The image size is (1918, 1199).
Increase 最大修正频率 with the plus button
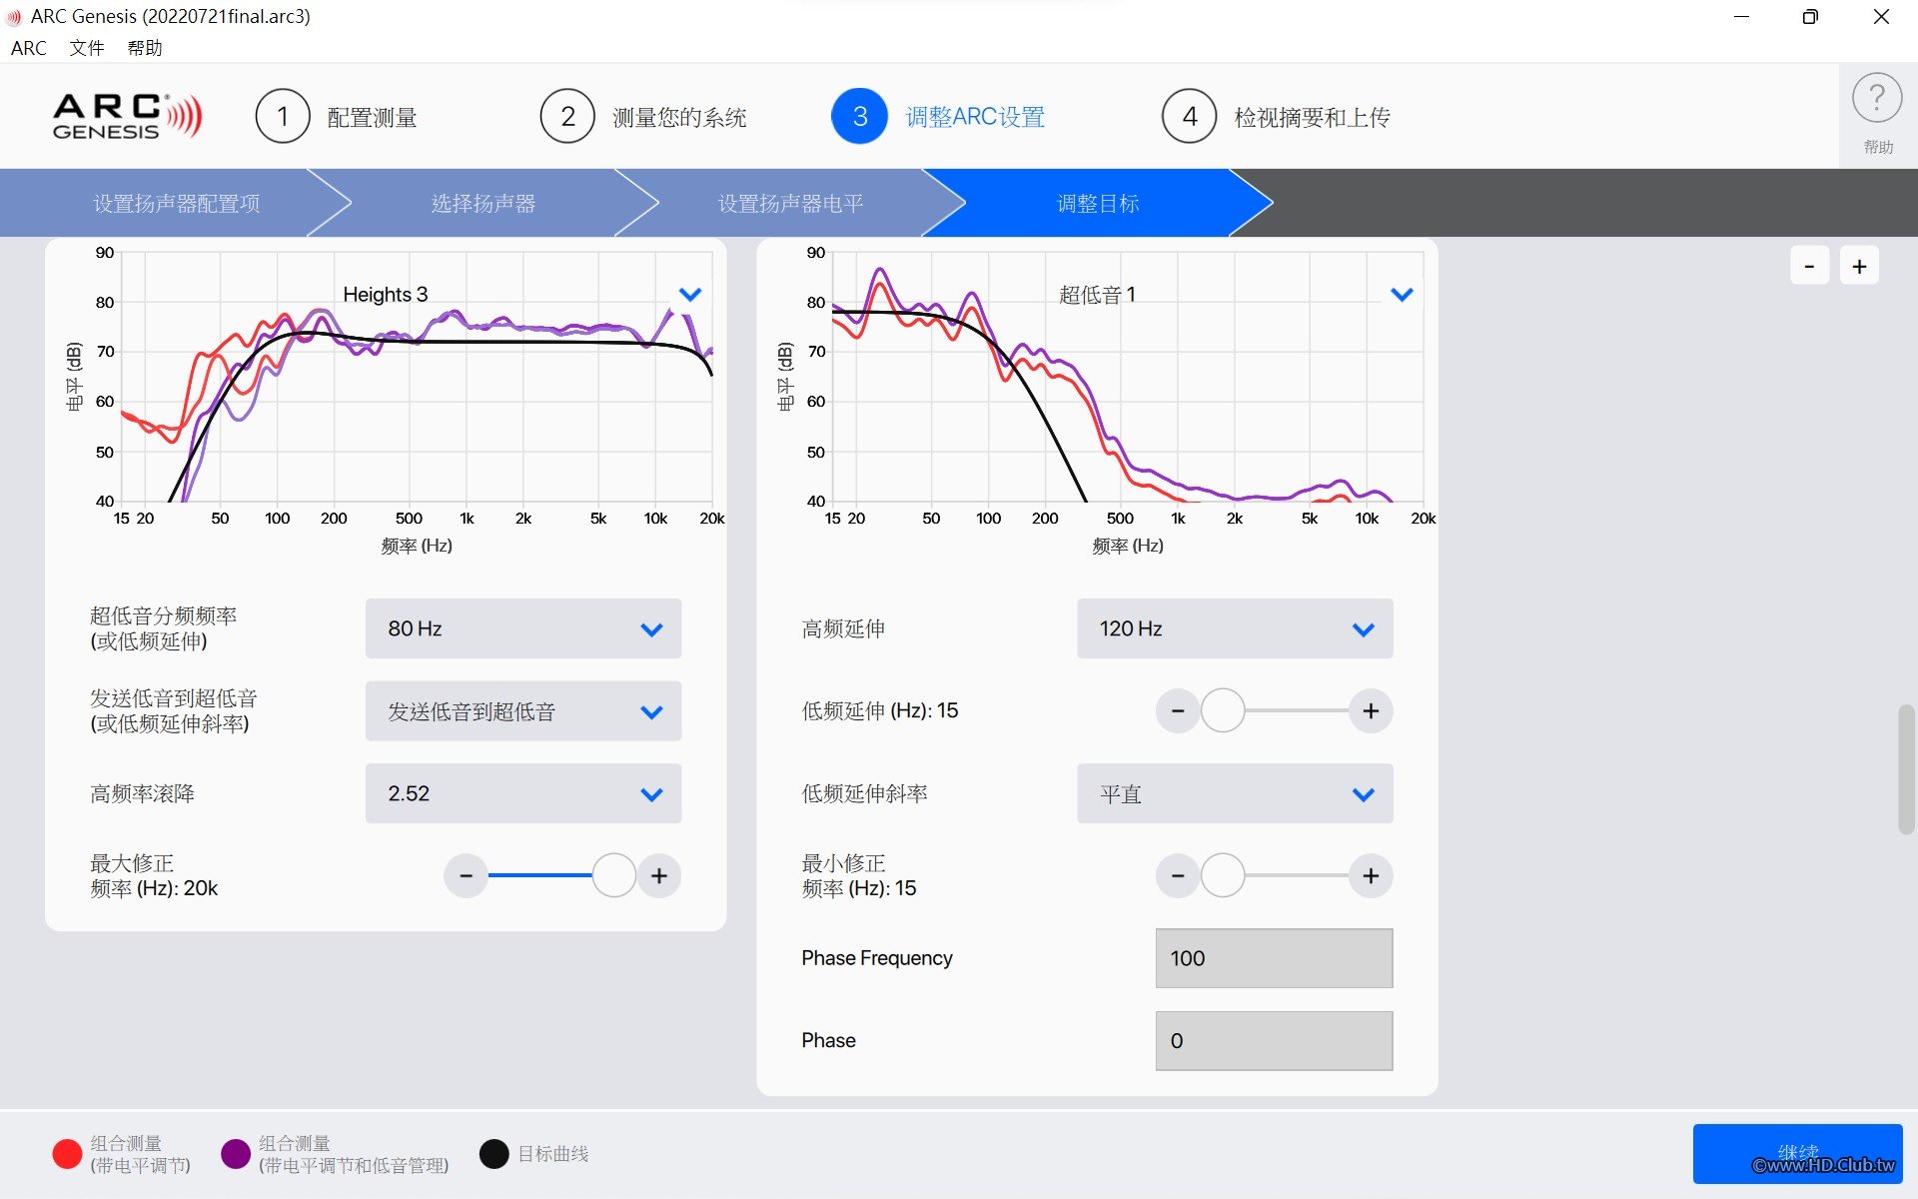[659, 876]
